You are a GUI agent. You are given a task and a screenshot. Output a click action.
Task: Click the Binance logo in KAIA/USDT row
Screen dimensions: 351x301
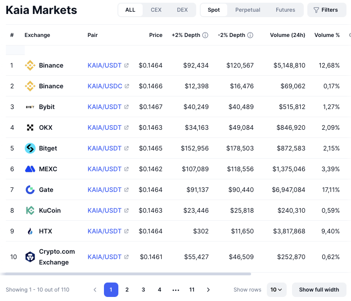coord(30,65)
